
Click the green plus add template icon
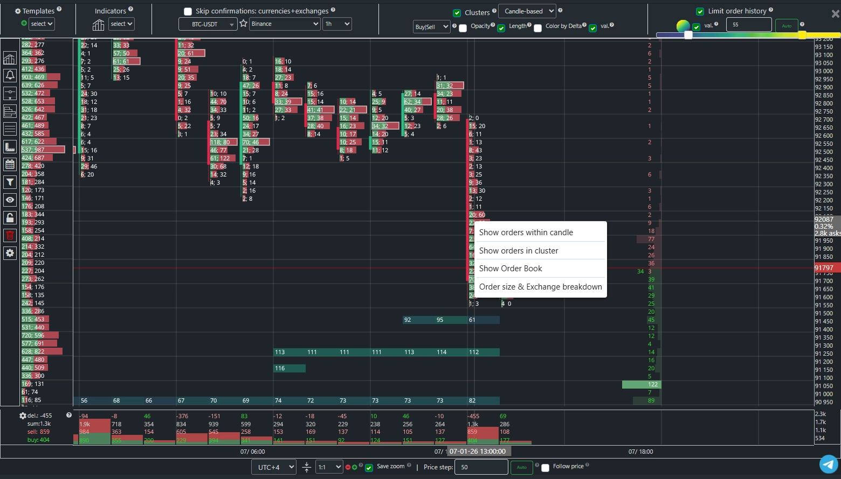point(24,23)
